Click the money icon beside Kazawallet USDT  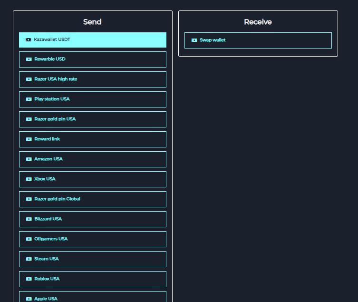[x=29, y=39]
